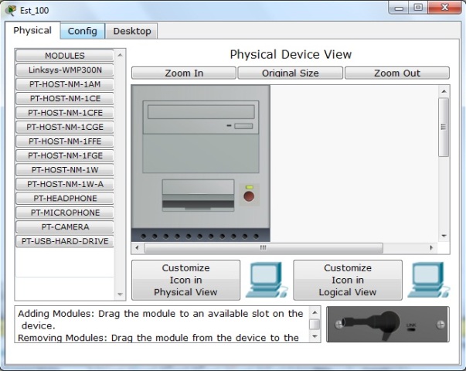Click the floppy drive slot on PC

point(198,206)
